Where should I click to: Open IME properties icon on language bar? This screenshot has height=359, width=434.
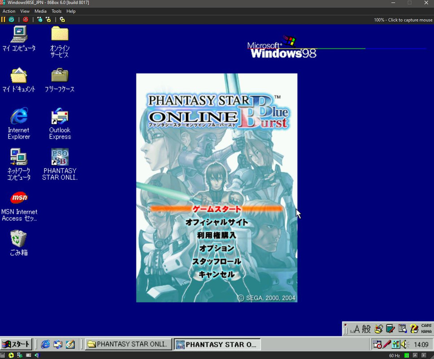click(x=402, y=329)
